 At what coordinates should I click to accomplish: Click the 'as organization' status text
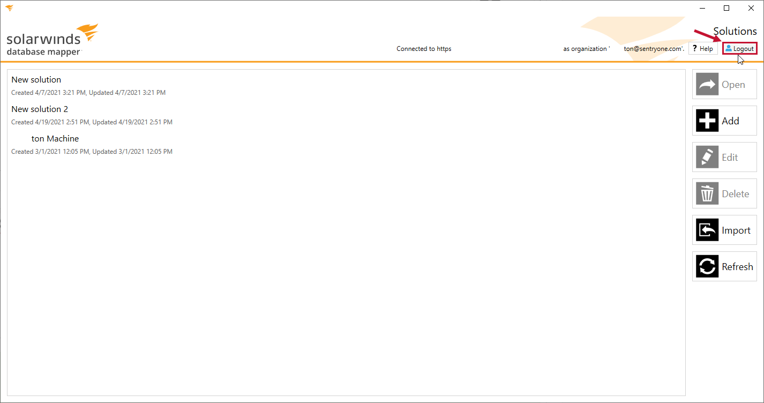pos(586,49)
